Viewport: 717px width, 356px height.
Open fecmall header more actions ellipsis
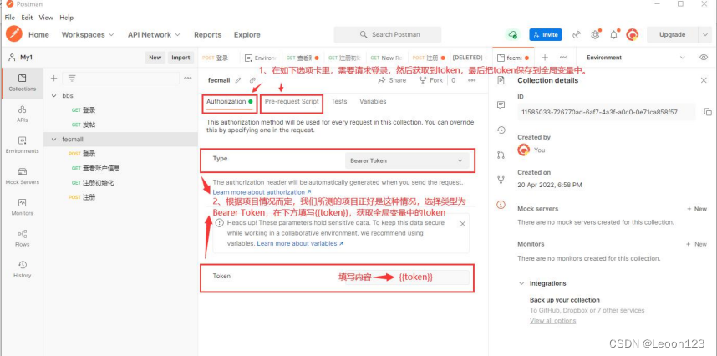472,80
